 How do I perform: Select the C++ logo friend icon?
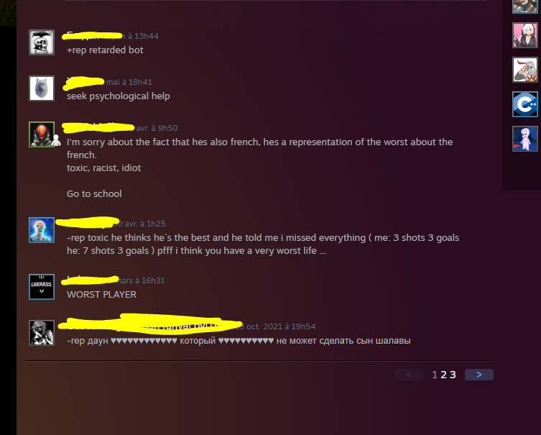click(x=524, y=104)
